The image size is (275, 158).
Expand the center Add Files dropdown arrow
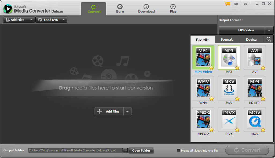coord(127,111)
